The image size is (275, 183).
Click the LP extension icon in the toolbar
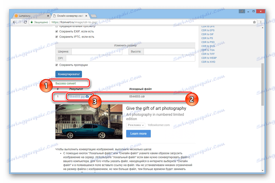(x=242, y=11)
